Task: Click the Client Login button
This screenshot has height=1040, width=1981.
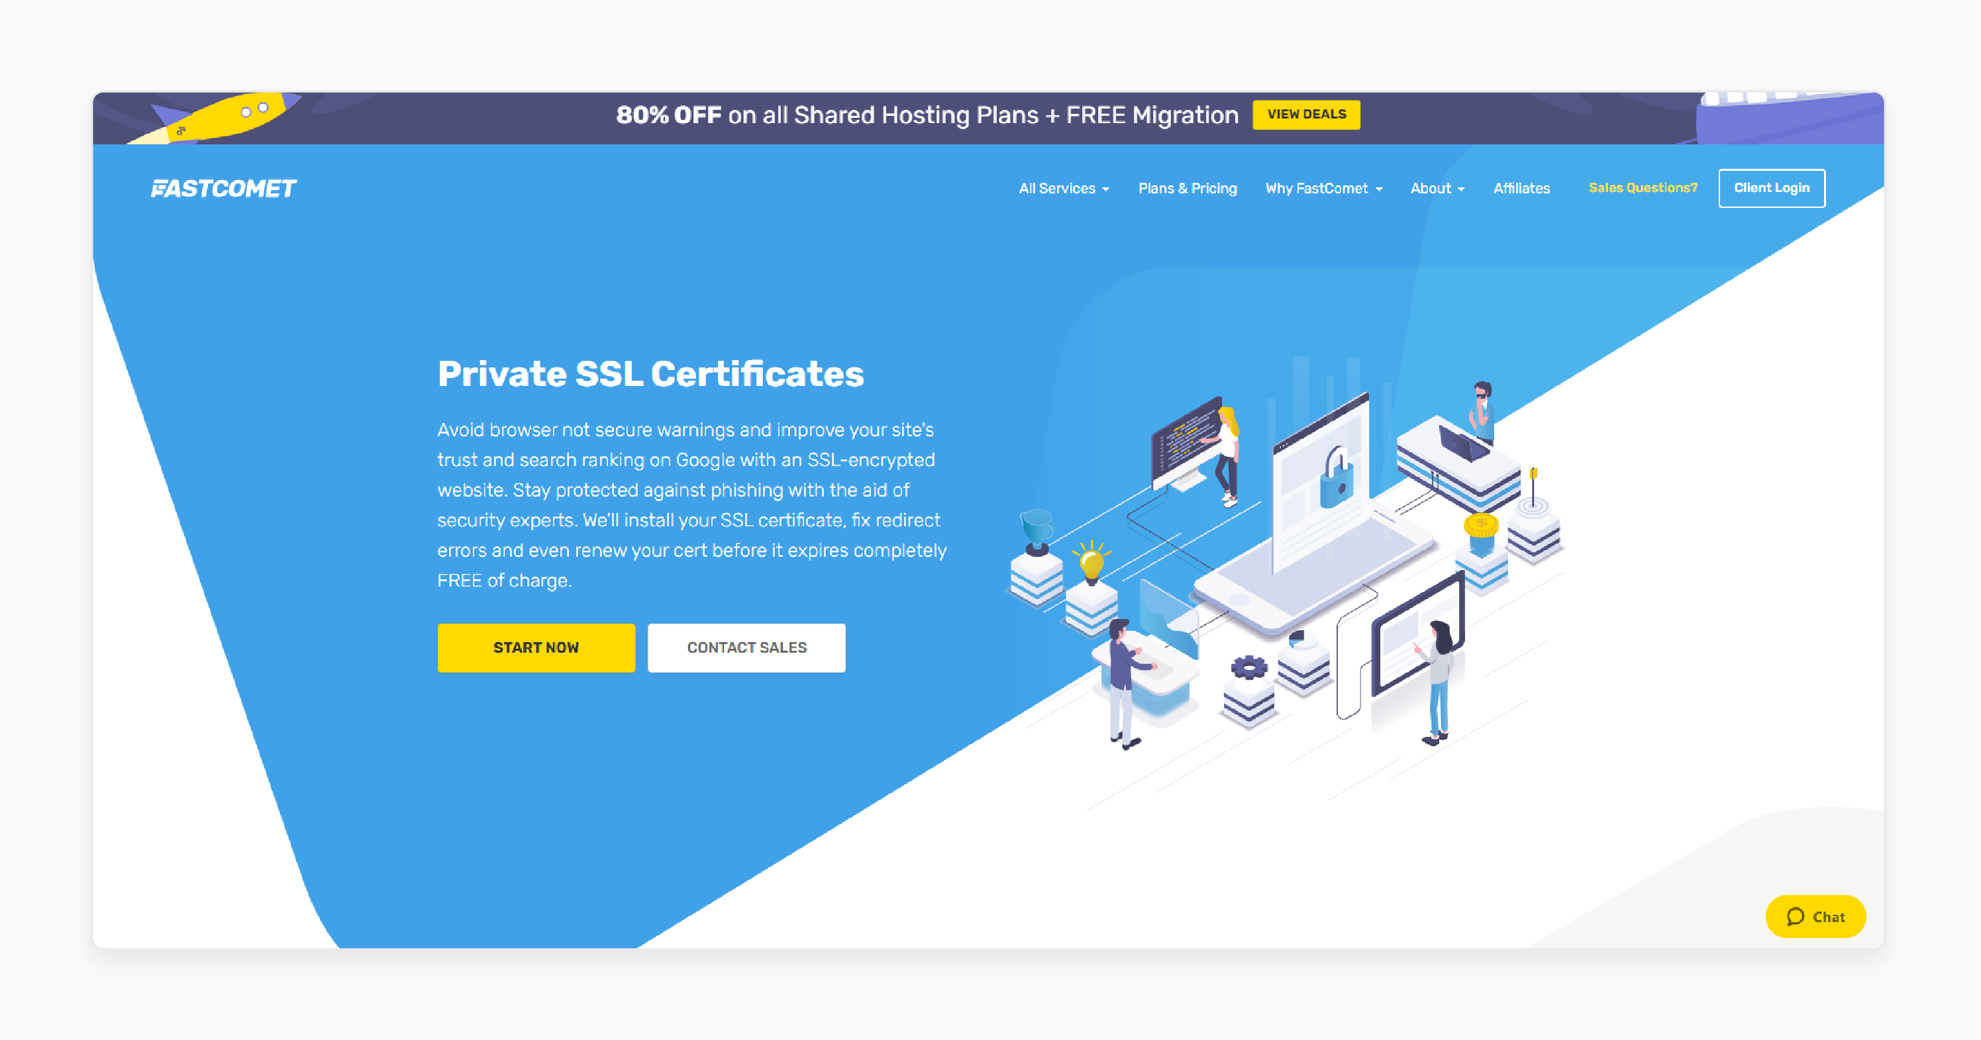Action: pyautogui.click(x=1771, y=188)
